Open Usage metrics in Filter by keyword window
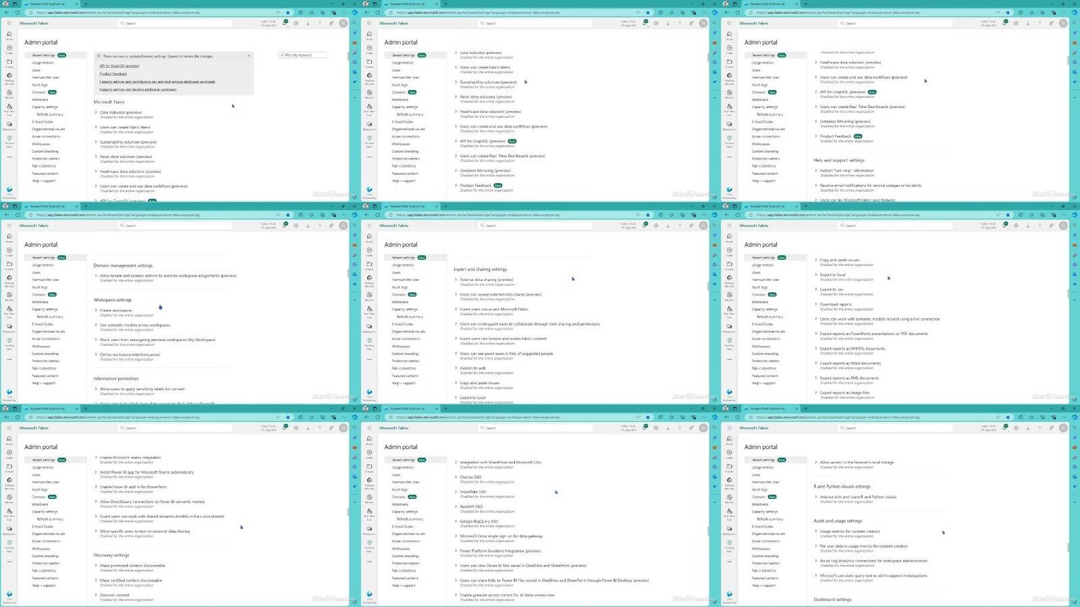 pyautogui.click(x=43, y=63)
